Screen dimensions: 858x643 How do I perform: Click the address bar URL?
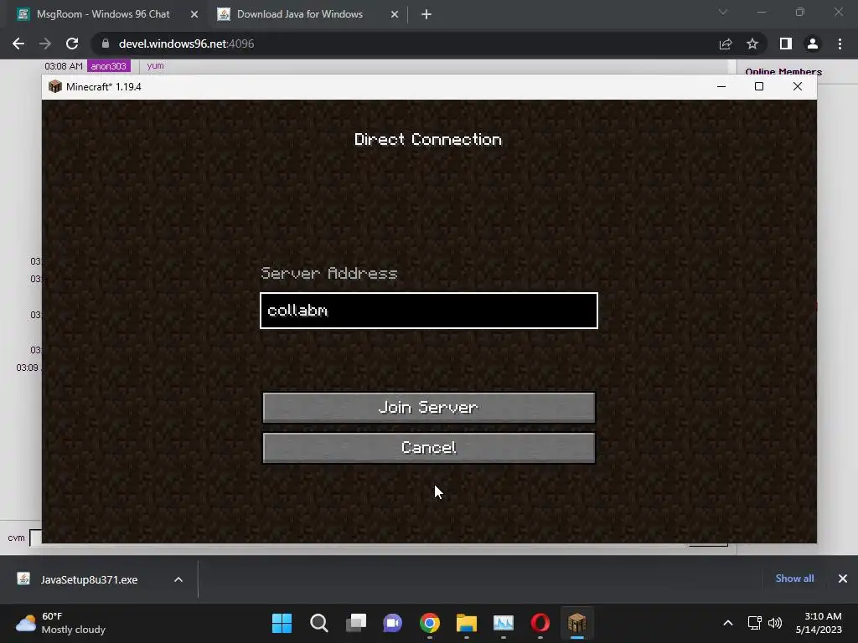point(186,44)
